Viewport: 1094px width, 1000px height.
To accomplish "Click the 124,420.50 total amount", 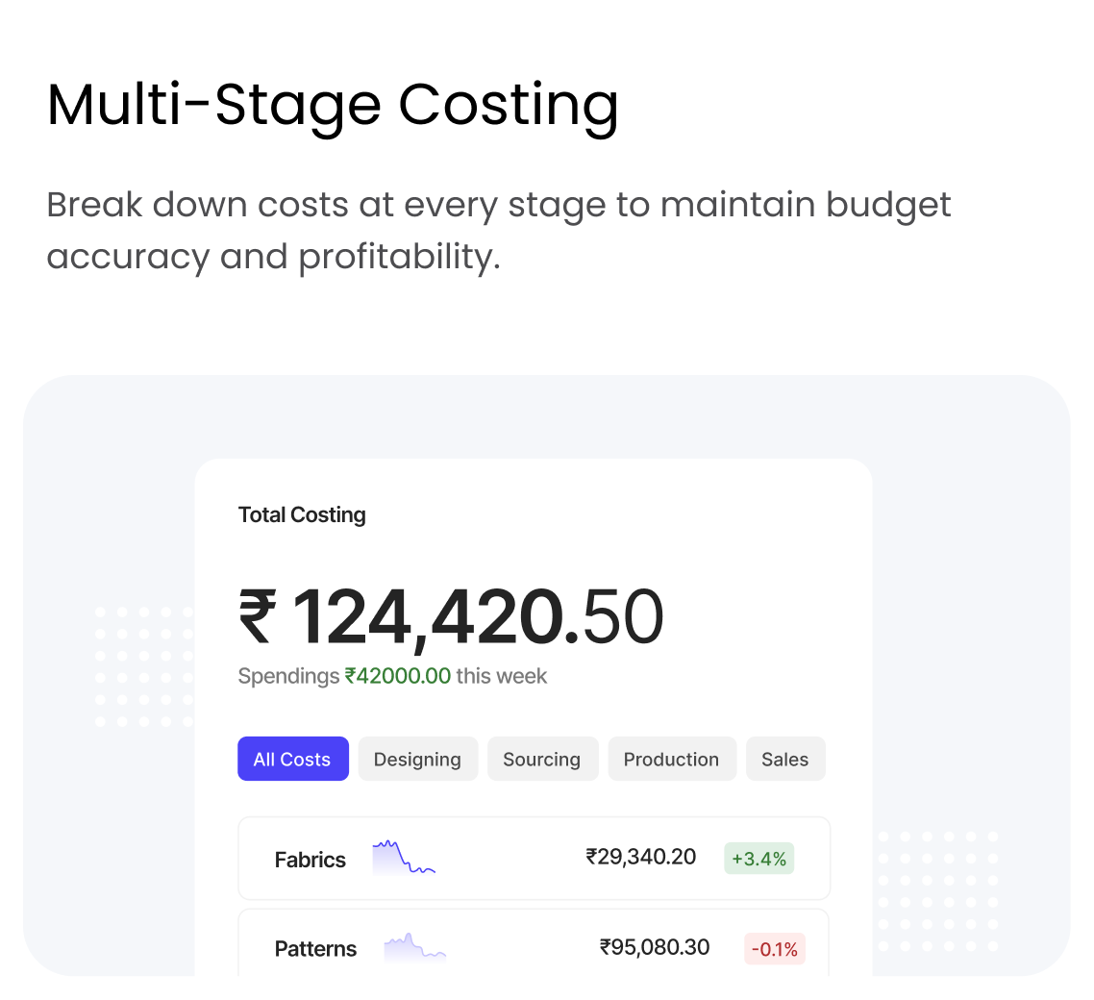I will point(477,617).
